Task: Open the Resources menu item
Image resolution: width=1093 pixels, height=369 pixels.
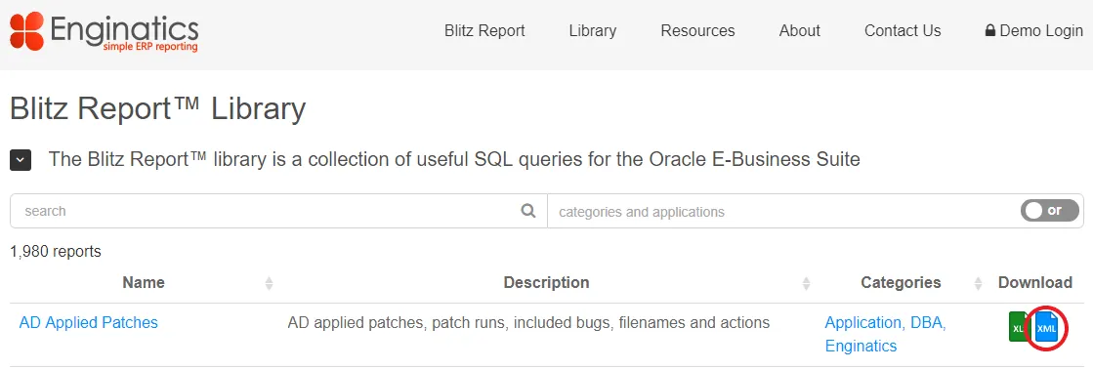Action: click(697, 30)
